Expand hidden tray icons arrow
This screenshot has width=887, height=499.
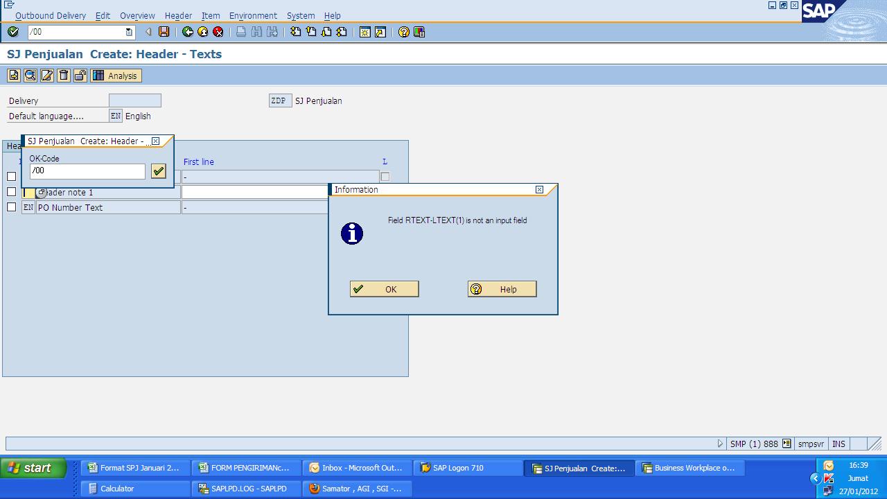coord(815,478)
